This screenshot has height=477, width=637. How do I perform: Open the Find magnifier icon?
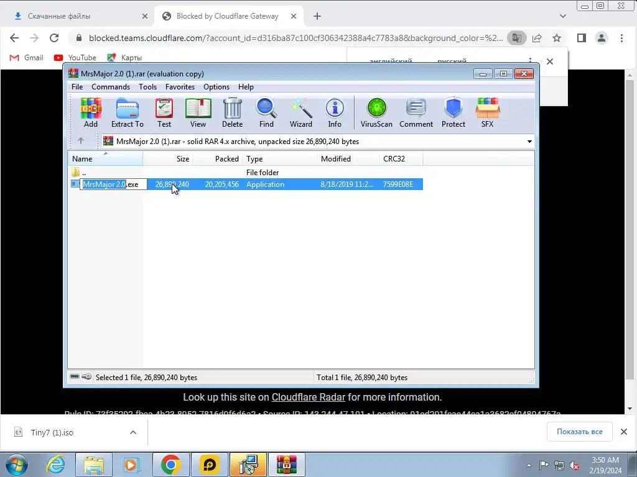pos(266,113)
